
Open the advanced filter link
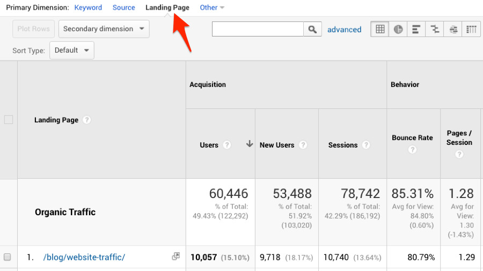point(344,30)
